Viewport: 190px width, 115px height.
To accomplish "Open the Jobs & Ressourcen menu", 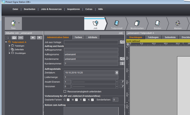I will pos(51,9).
